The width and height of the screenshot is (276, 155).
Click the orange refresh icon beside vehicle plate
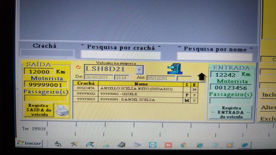pos(78,67)
